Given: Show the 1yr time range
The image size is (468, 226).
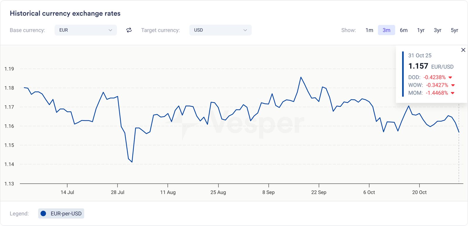Looking at the screenshot, I should coord(421,30).
